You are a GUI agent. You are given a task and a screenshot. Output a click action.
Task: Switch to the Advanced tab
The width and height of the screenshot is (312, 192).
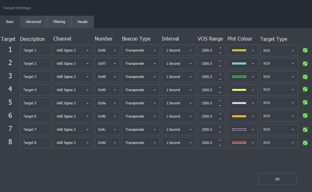(33, 22)
